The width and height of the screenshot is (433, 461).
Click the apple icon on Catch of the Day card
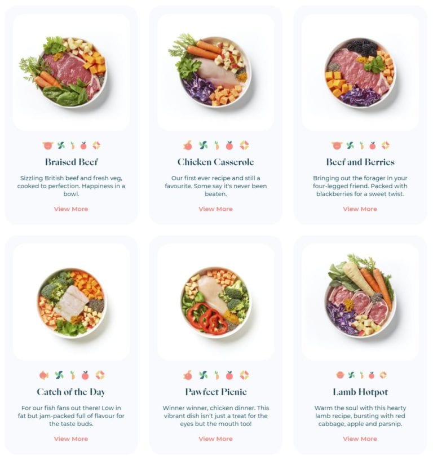point(85,375)
